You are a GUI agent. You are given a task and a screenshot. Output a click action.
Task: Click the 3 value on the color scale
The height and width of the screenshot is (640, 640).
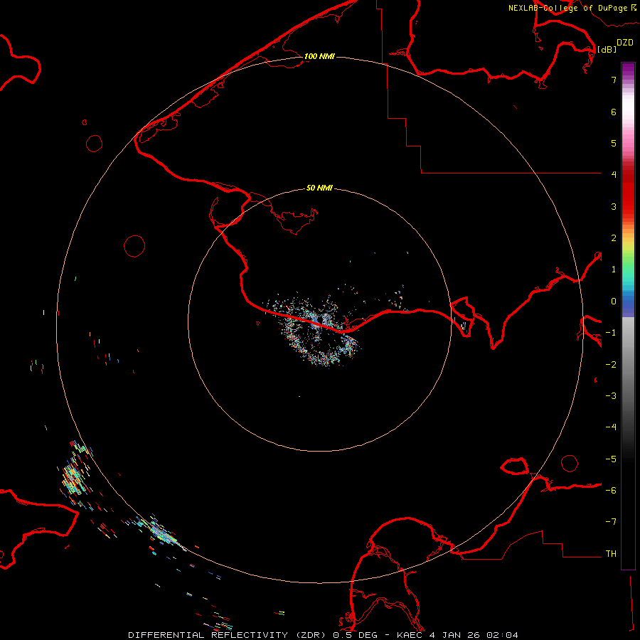click(614, 206)
